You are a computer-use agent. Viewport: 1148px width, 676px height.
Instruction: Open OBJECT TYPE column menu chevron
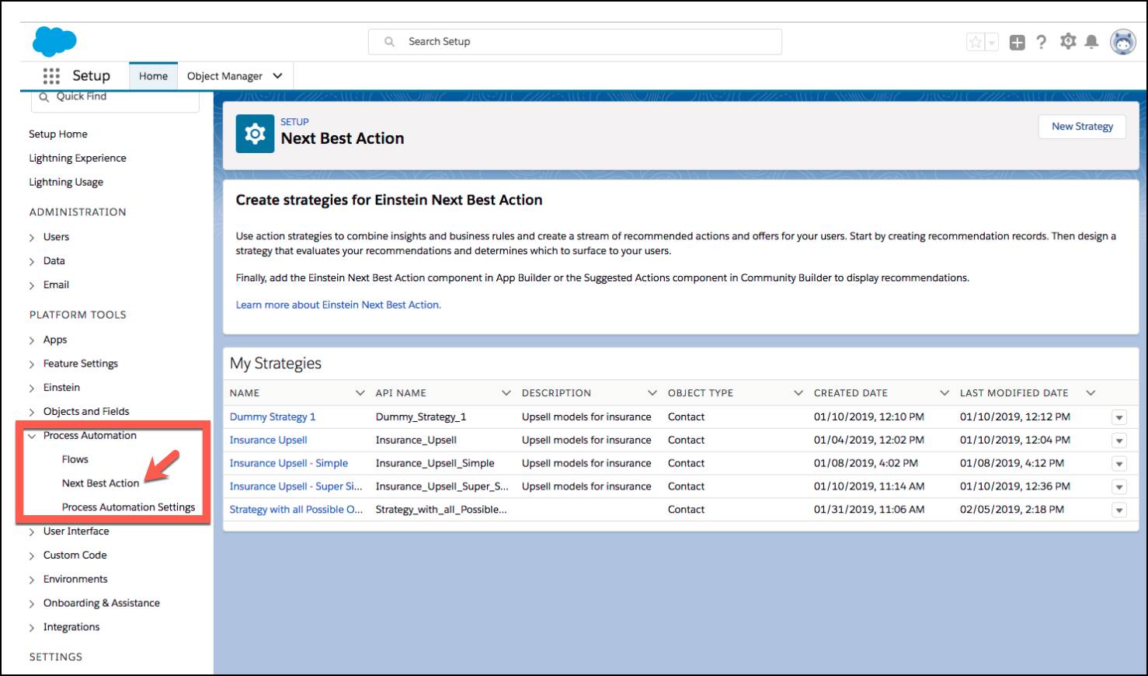(798, 393)
